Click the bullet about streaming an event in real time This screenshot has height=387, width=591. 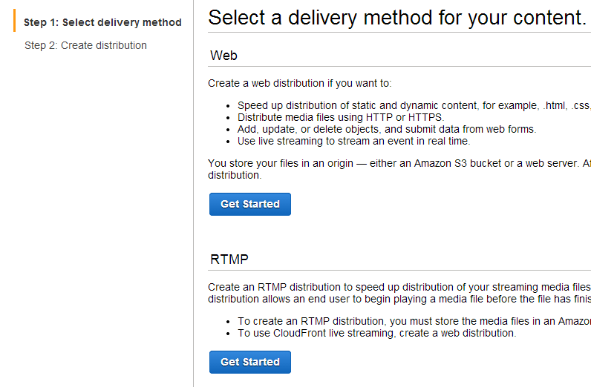(x=353, y=141)
